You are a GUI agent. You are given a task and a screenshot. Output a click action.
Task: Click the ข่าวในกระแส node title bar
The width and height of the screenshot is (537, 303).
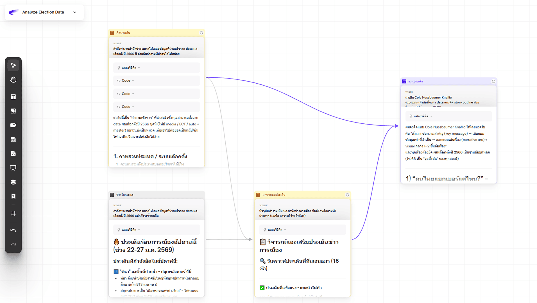click(156, 195)
